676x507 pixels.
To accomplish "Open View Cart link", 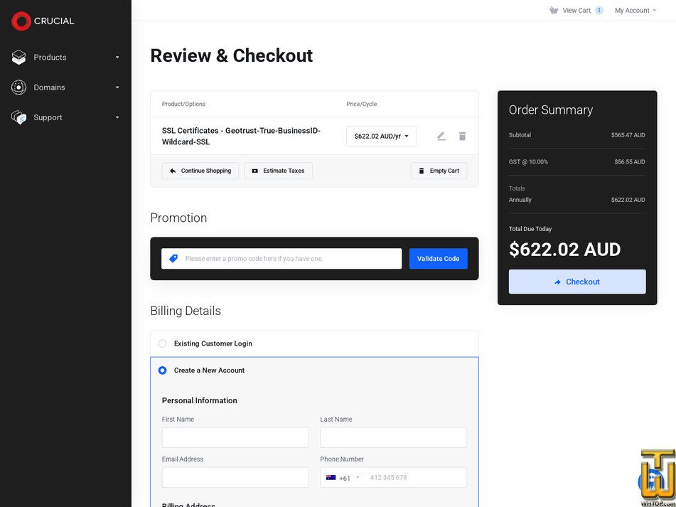I will (x=576, y=11).
